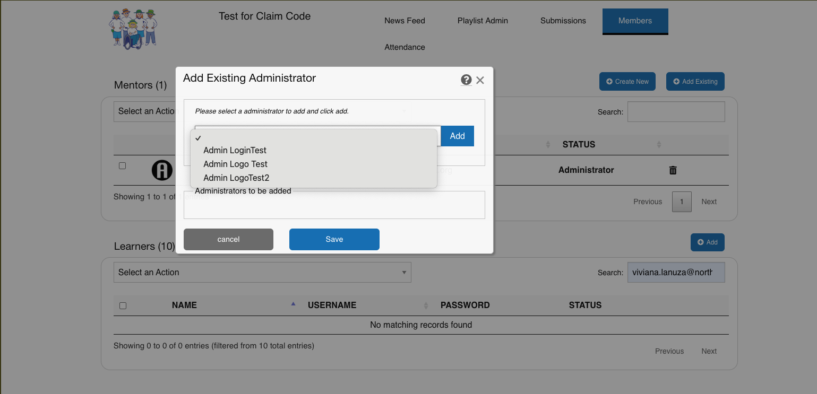Toggle the mentor row checkbox
This screenshot has height=394, width=817.
[123, 166]
